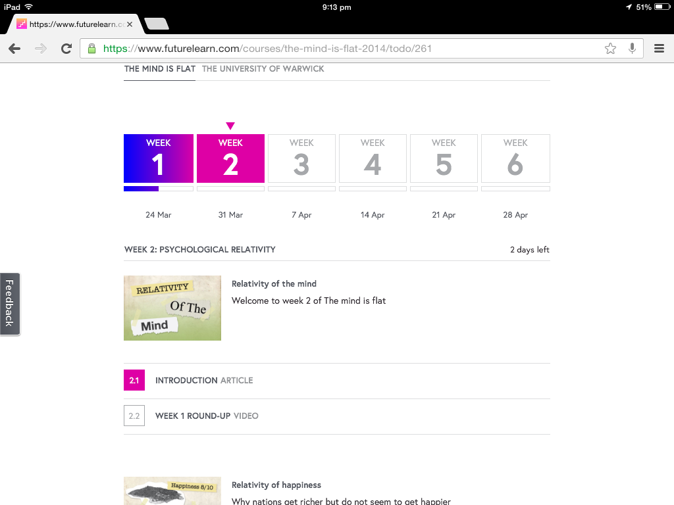Image resolution: width=674 pixels, height=505 pixels.
Task: Reload the page with the refresh icon
Action: pyautogui.click(x=66, y=49)
